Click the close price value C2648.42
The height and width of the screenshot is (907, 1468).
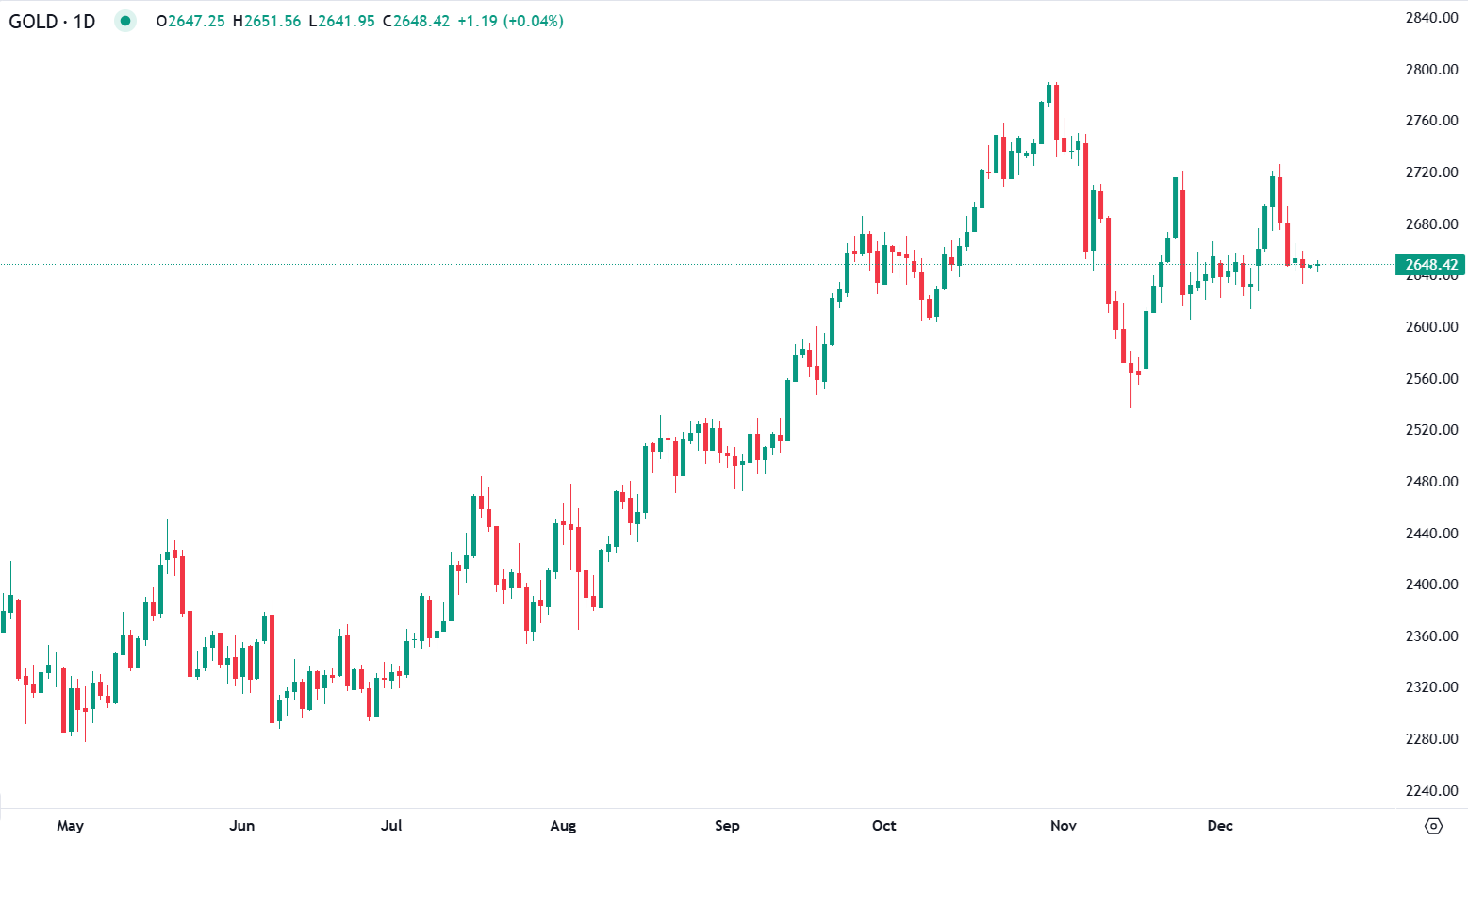point(416,21)
